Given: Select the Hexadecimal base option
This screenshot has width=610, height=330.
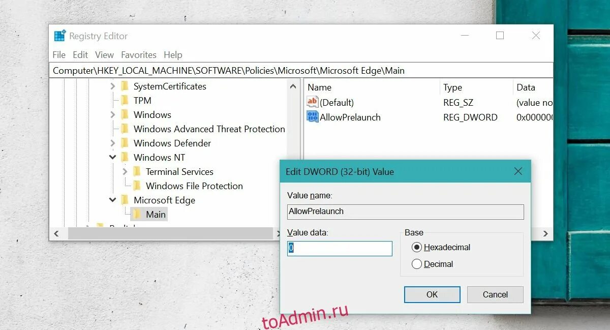Looking at the screenshot, I should 417,247.
